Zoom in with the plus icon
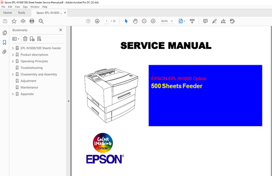The image size is (272, 176). click(x=153, y=21)
